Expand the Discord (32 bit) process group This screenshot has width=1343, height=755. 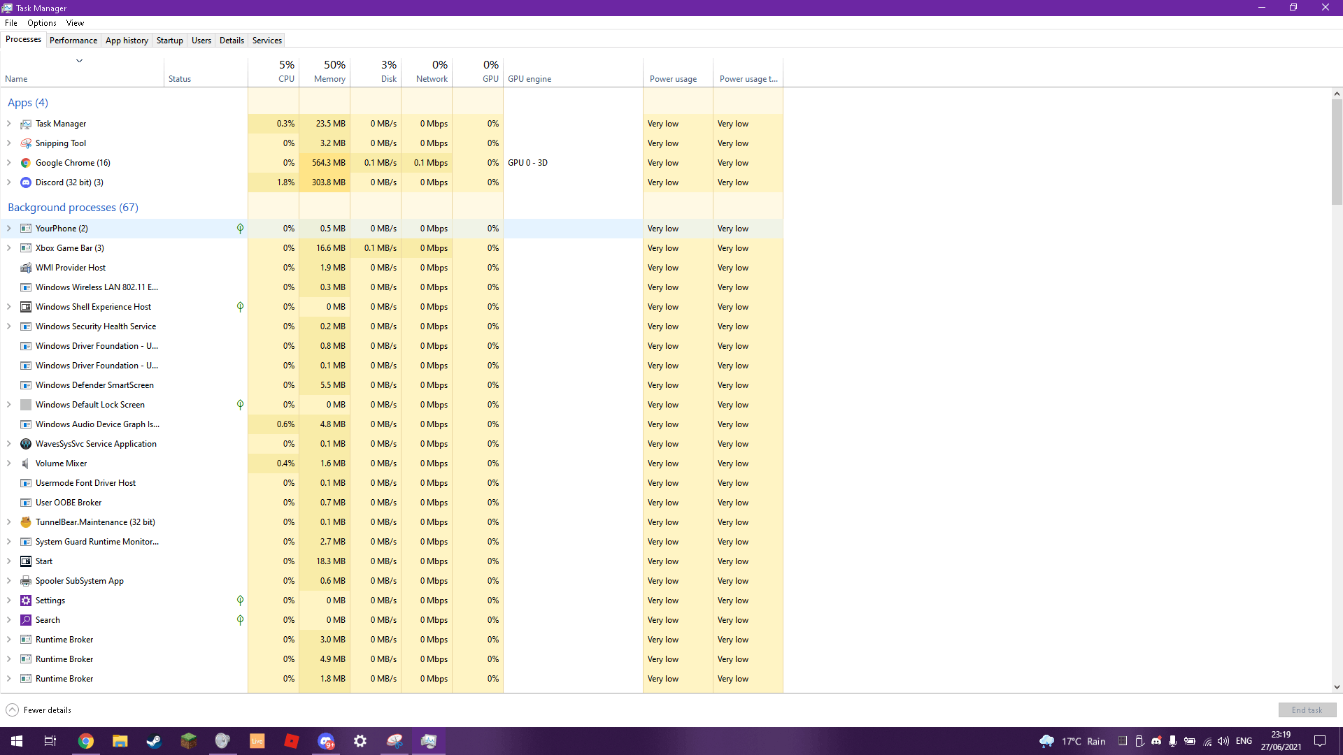coord(8,182)
